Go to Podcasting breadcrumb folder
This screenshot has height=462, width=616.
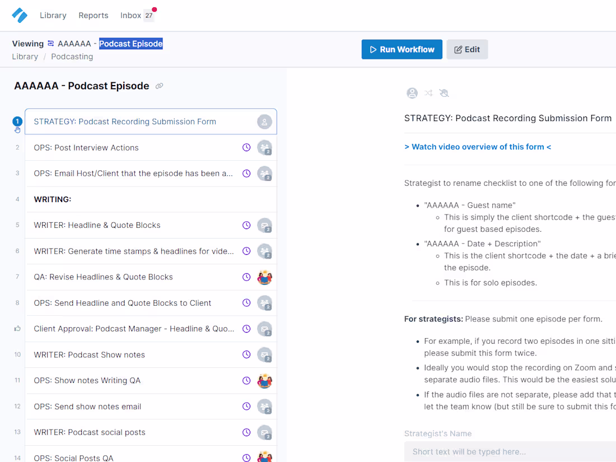[x=72, y=57]
